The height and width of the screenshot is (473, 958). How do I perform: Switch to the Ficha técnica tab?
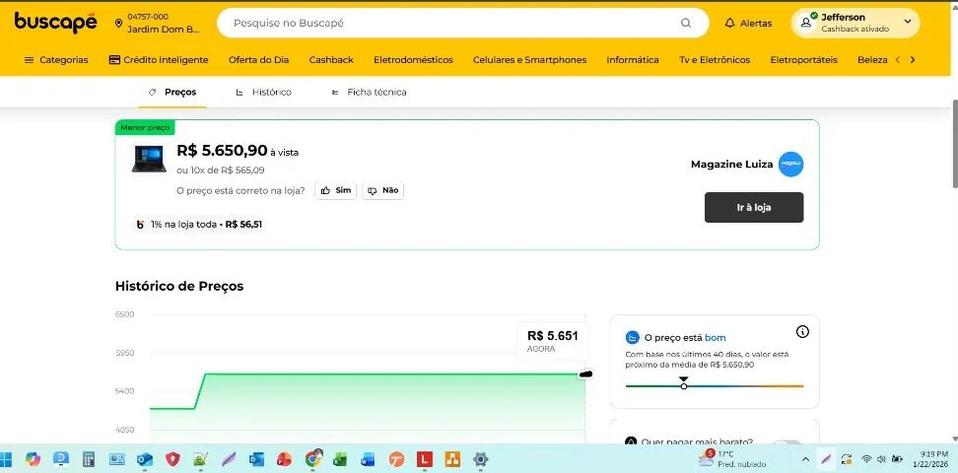[369, 93]
